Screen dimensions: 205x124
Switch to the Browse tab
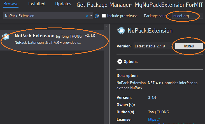coord(11,4)
